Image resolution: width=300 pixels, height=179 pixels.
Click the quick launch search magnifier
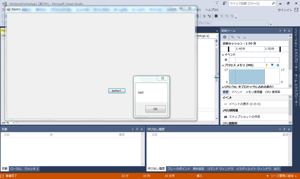click(273, 3)
